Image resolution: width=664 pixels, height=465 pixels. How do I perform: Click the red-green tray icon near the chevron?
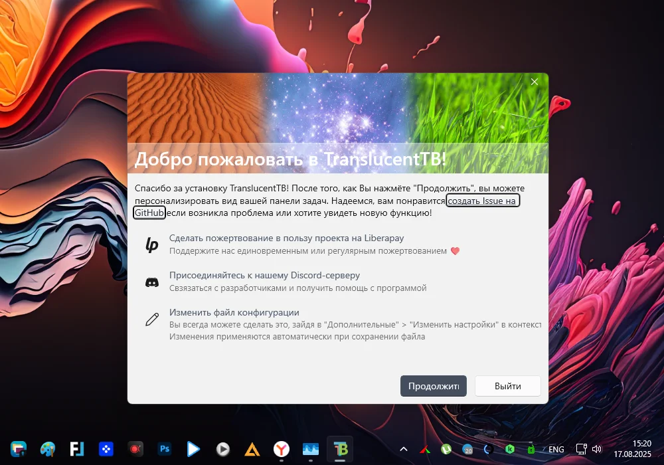(425, 449)
